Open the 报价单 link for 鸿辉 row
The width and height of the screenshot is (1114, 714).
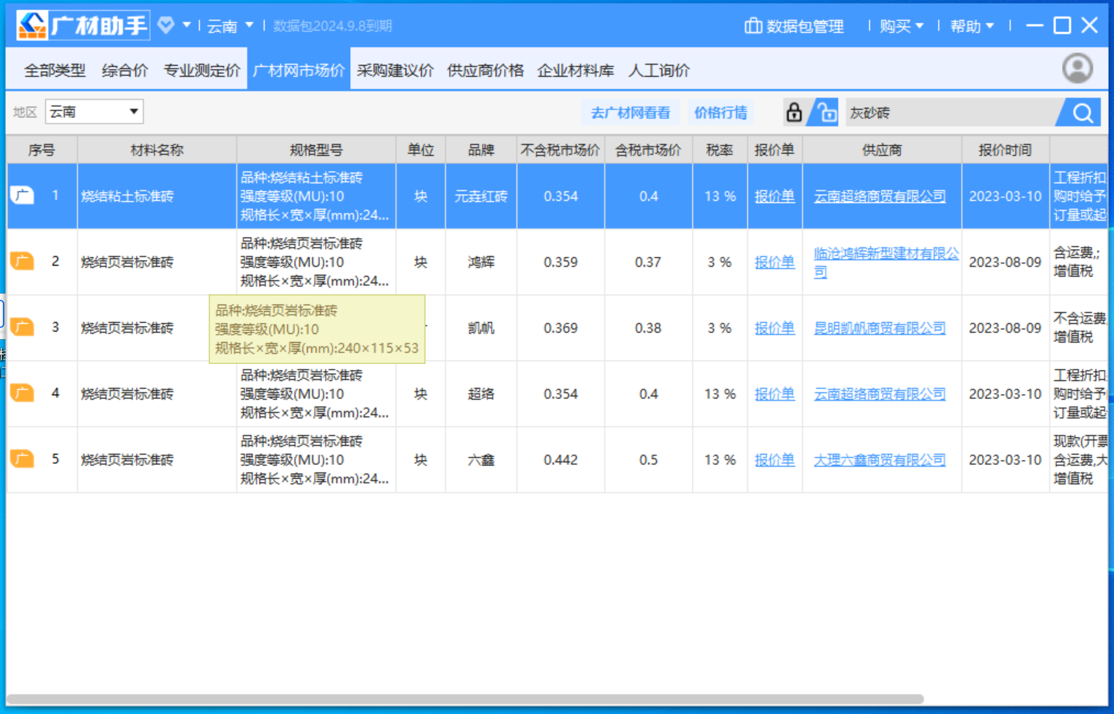pyautogui.click(x=774, y=262)
